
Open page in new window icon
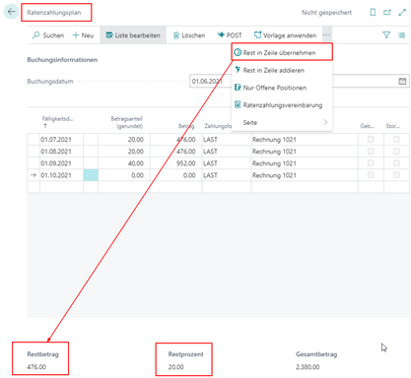387,13
